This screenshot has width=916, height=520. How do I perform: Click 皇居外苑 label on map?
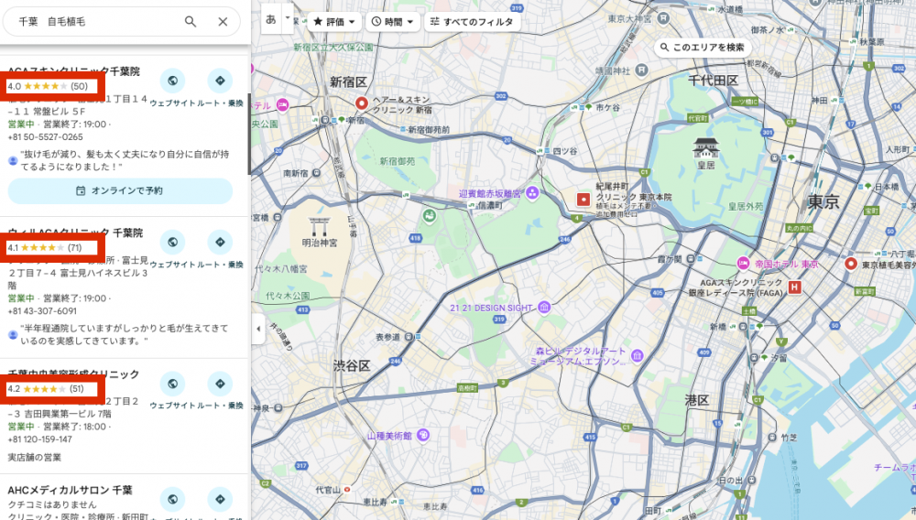(x=746, y=207)
